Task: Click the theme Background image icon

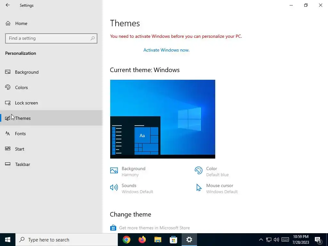Action: [x=114, y=170]
